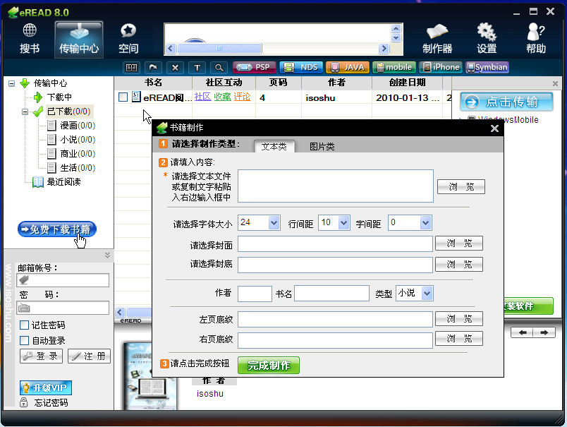The image size is (567, 427).
Task: Collapse the left panel double chevron
Action: pos(107,255)
